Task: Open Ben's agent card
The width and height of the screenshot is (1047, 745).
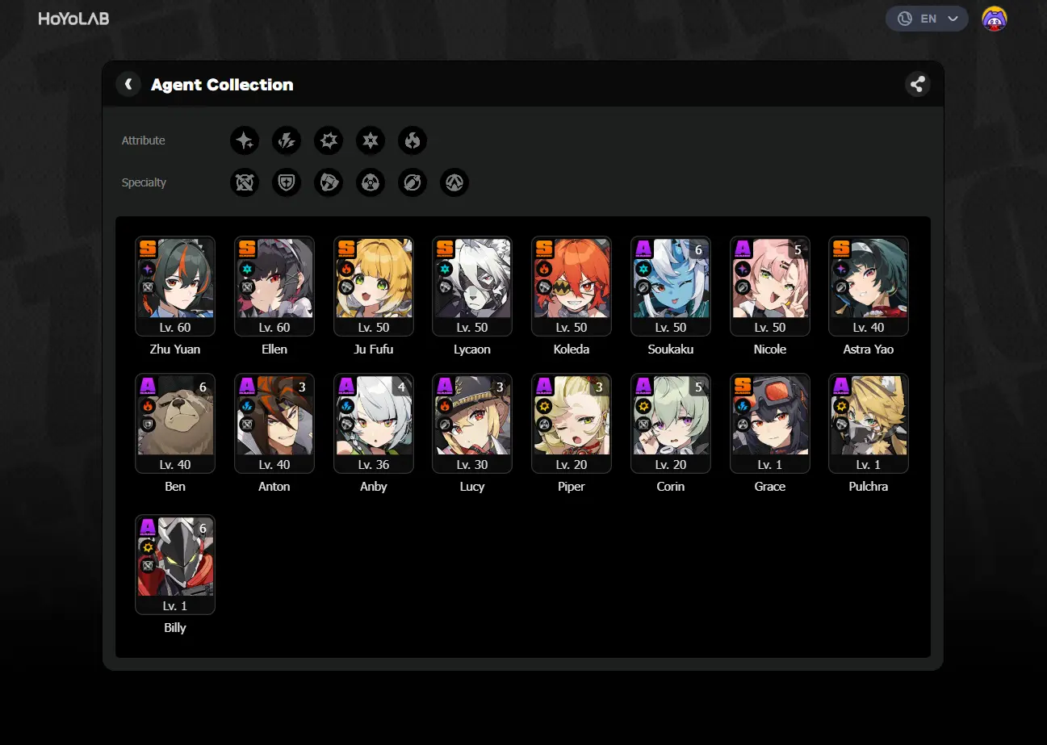Action: pyautogui.click(x=175, y=423)
